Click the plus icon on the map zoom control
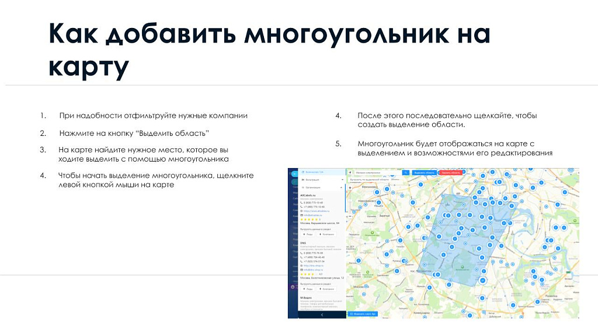 click(x=350, y=187)
